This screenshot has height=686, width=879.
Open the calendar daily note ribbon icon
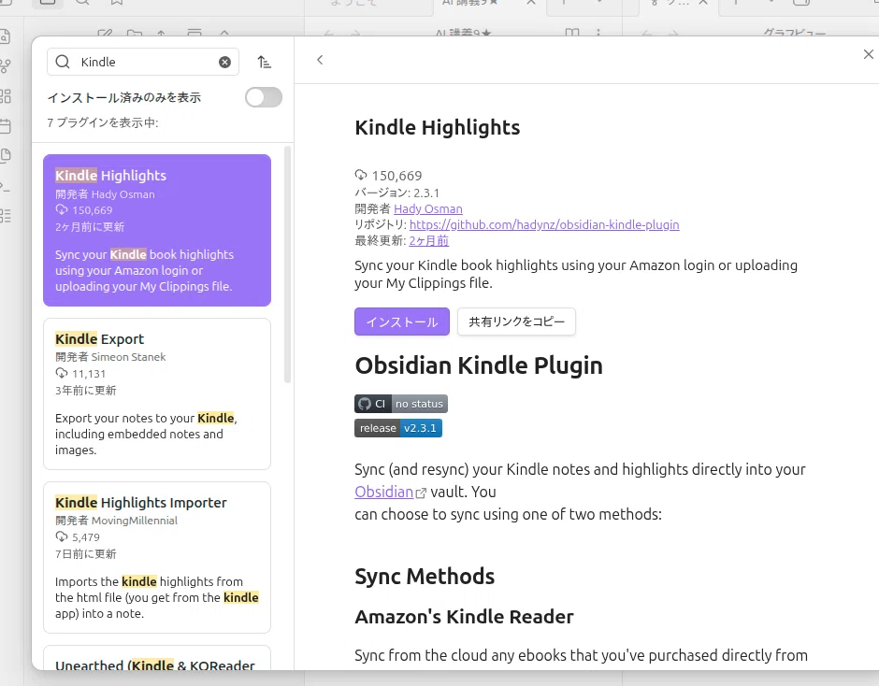coord(5,125)
